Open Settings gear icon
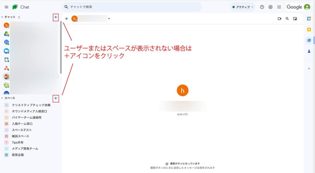Screen dimensions: 315x173 (x=270, y=7)
